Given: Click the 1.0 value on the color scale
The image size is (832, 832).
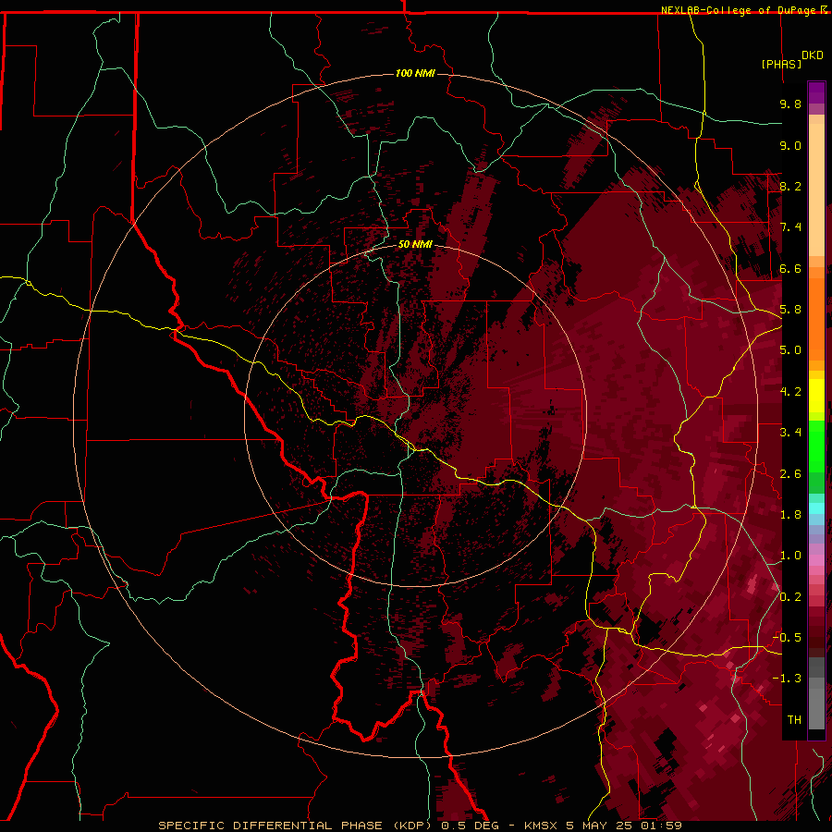Looking at the screenshot, I should (x=790, y=556).
